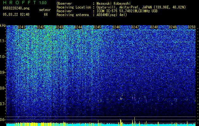Click the 0.6 frequency axis label
Screen dimensions: 199x126
(x=3, y=120)
